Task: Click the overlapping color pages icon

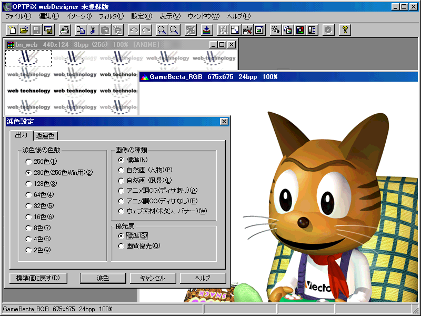Action: coord(288,30)
